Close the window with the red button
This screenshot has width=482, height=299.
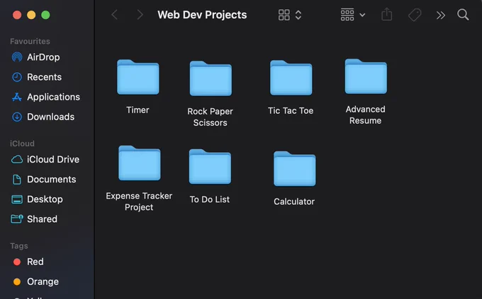coord(17,15)
